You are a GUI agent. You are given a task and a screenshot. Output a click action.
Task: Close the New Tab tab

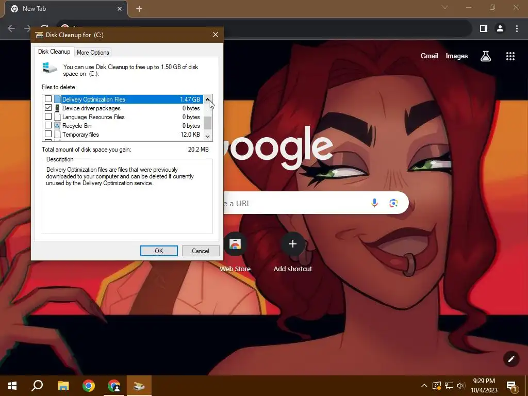pyautogui.click(x=120, y=9)
